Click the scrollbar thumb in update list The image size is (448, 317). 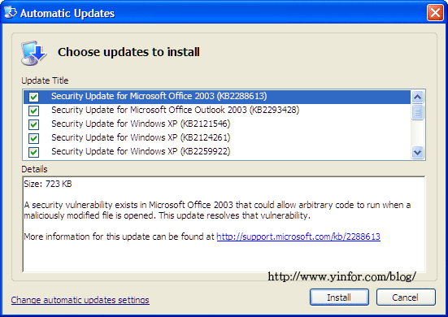(417, 112)
